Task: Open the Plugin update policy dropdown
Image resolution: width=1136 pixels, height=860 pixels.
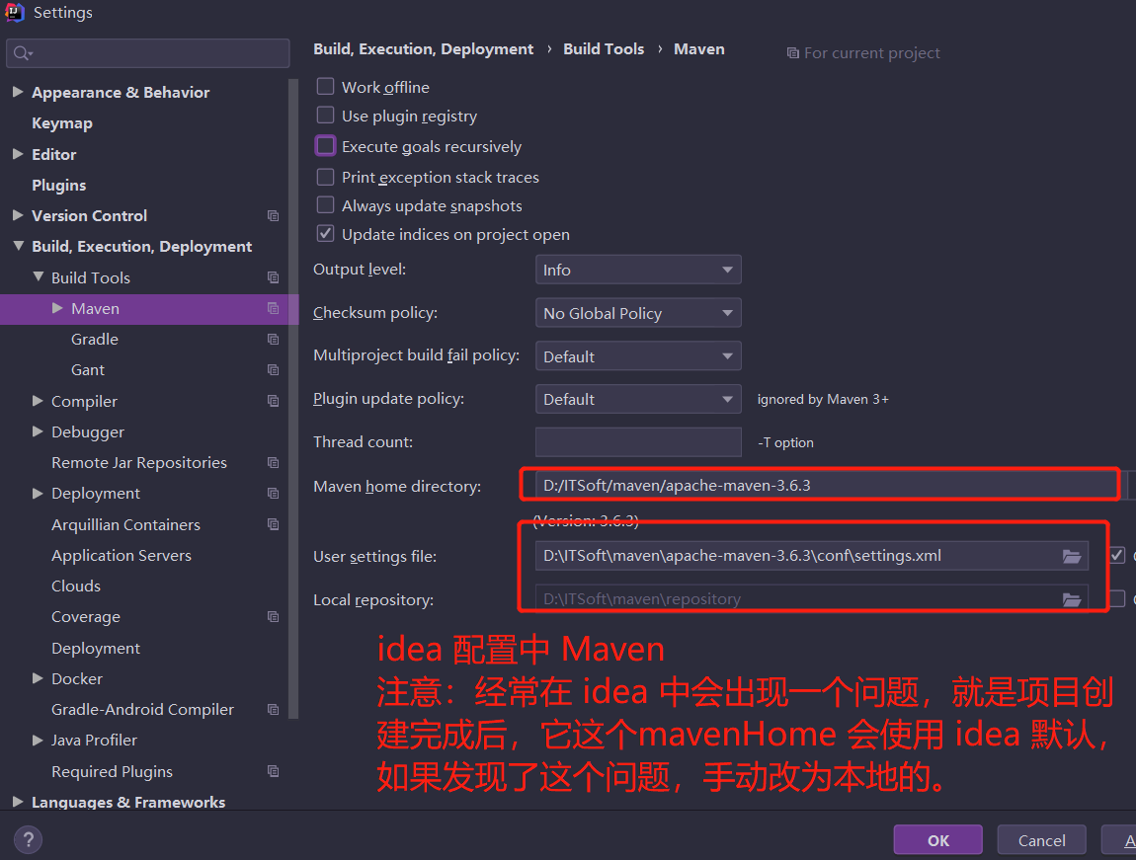Action: [x=638, y=399]
